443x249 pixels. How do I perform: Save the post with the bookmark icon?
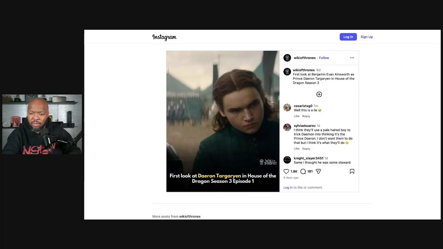pyautogui.click(x=352, y=171)
